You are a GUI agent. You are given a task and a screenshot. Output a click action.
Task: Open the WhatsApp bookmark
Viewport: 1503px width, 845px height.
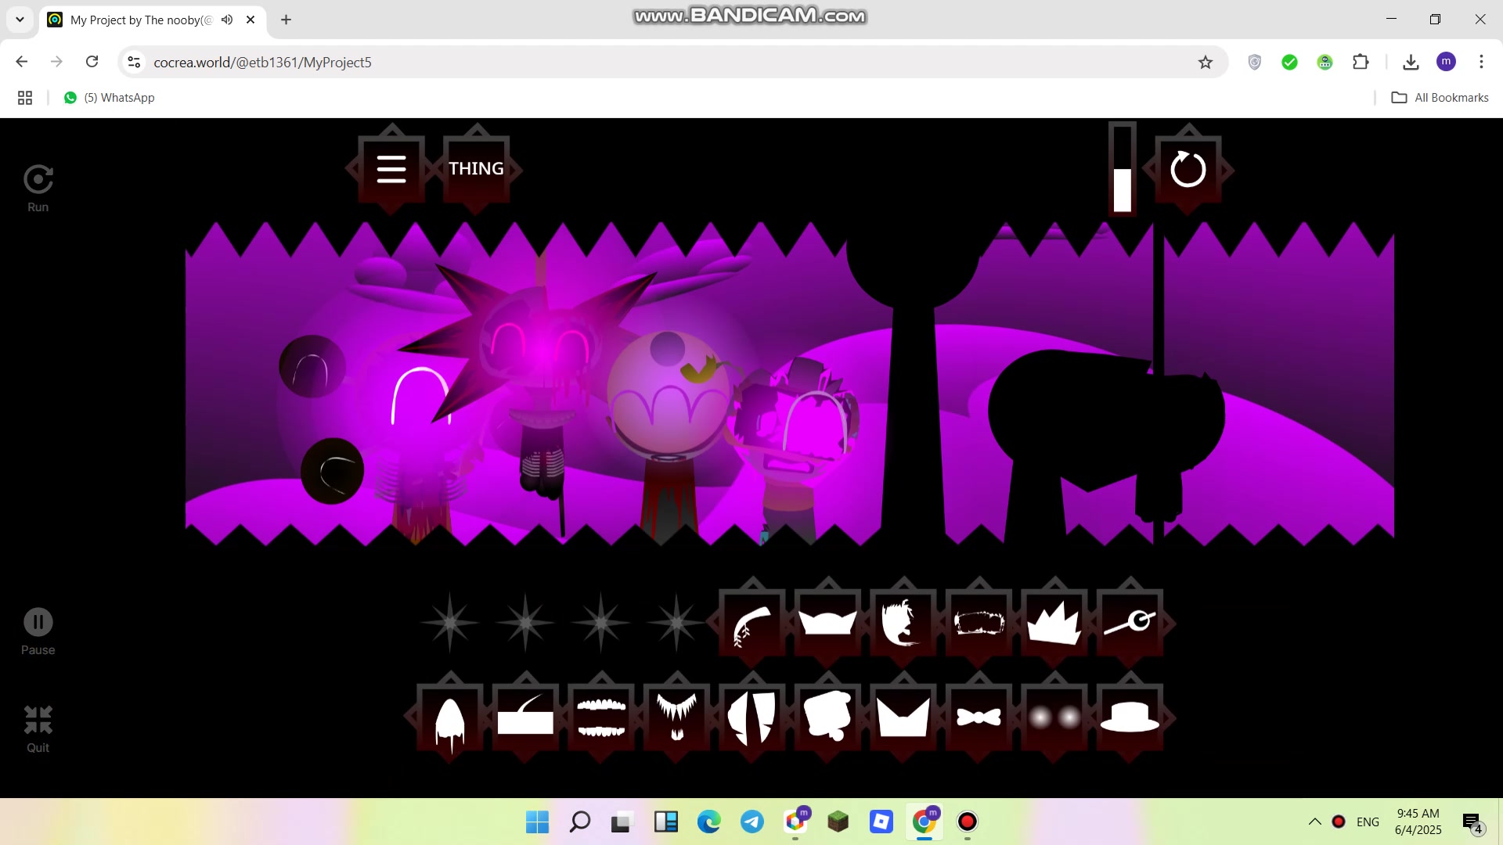tap(109, 98)
